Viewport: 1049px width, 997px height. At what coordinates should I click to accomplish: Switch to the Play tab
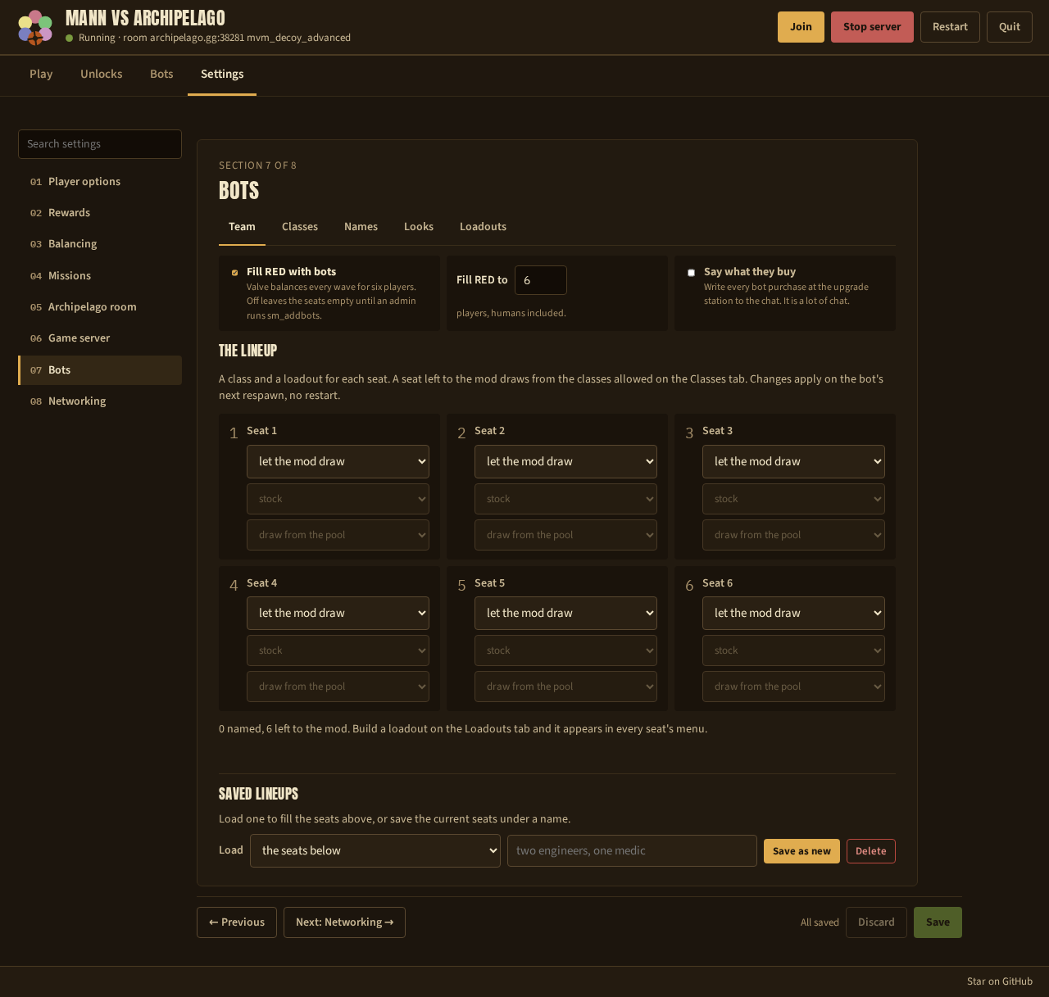(x=41, y=74)
